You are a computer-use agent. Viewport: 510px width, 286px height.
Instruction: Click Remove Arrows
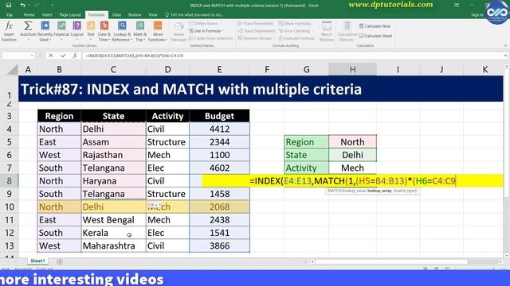[255, 38]
